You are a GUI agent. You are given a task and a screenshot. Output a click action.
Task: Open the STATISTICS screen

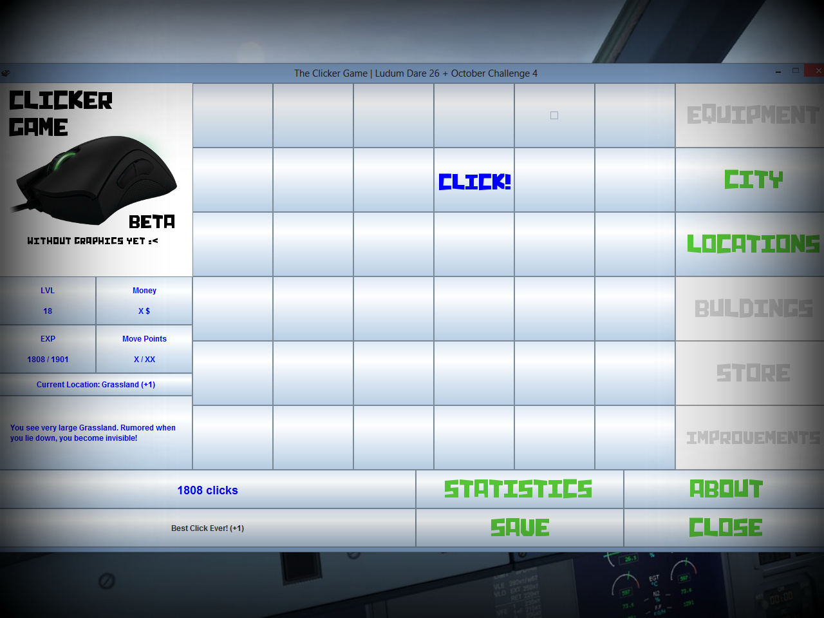click(519, 489)
